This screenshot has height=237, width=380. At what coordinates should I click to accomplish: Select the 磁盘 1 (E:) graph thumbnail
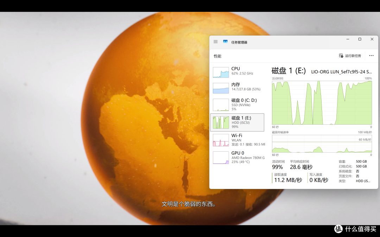click(221, 123)
